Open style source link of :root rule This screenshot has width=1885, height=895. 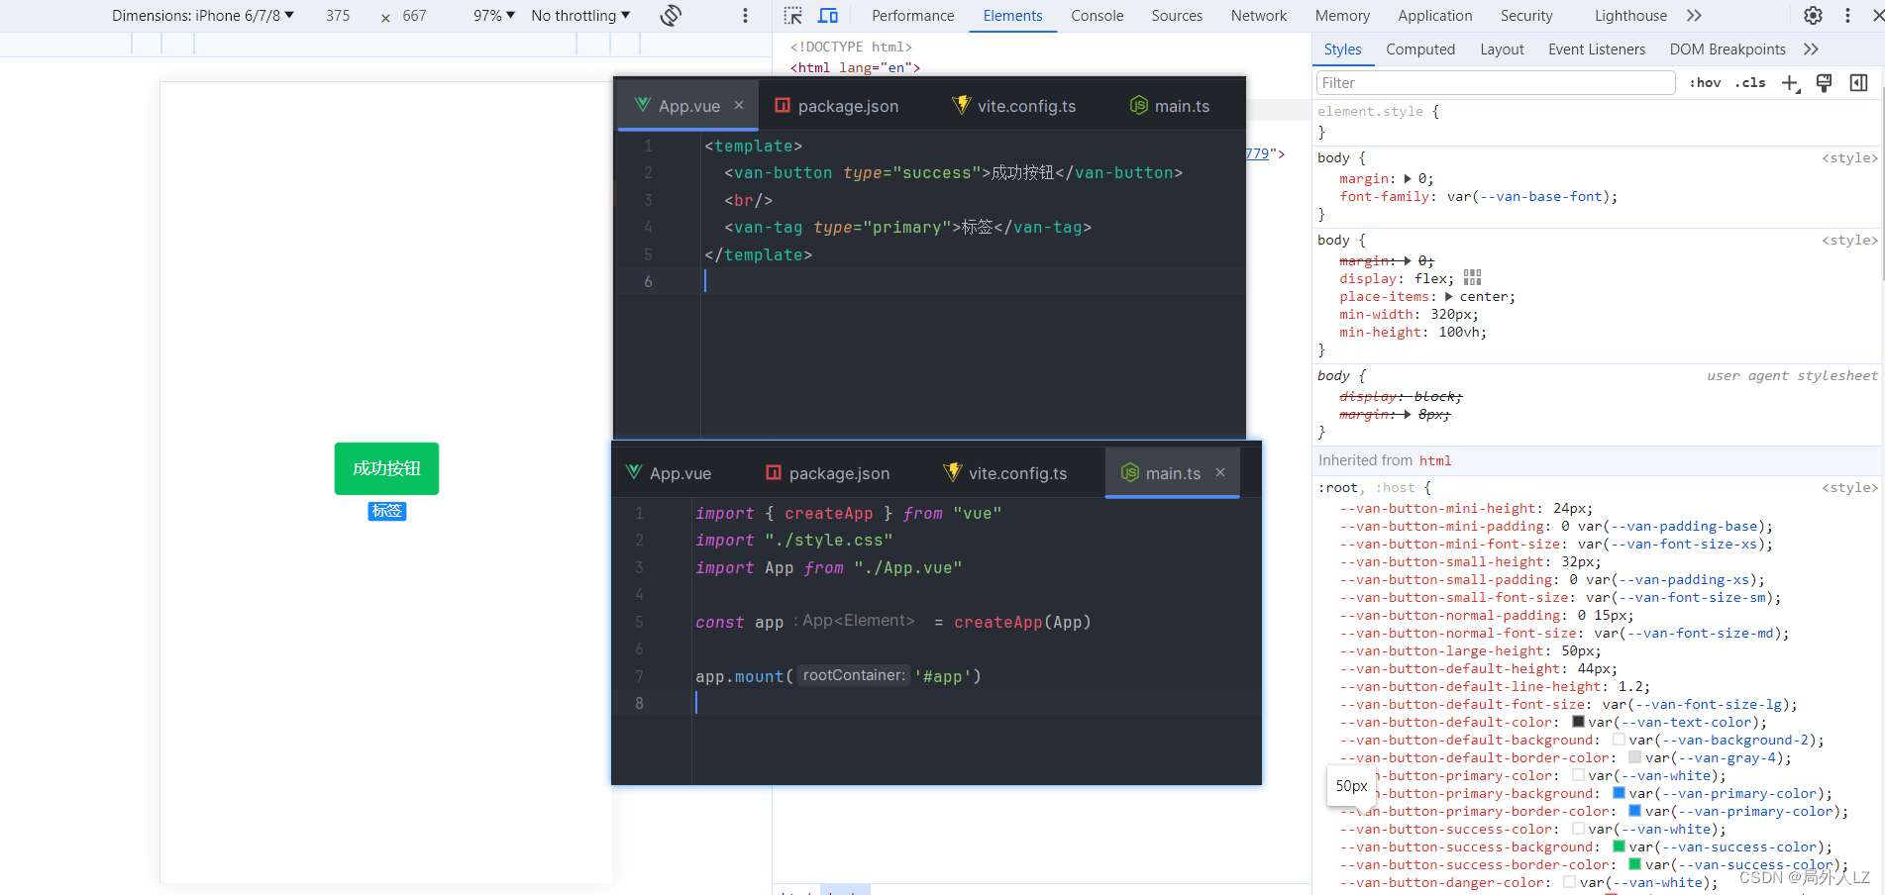pyautogui.click(x=1849, y=488)
